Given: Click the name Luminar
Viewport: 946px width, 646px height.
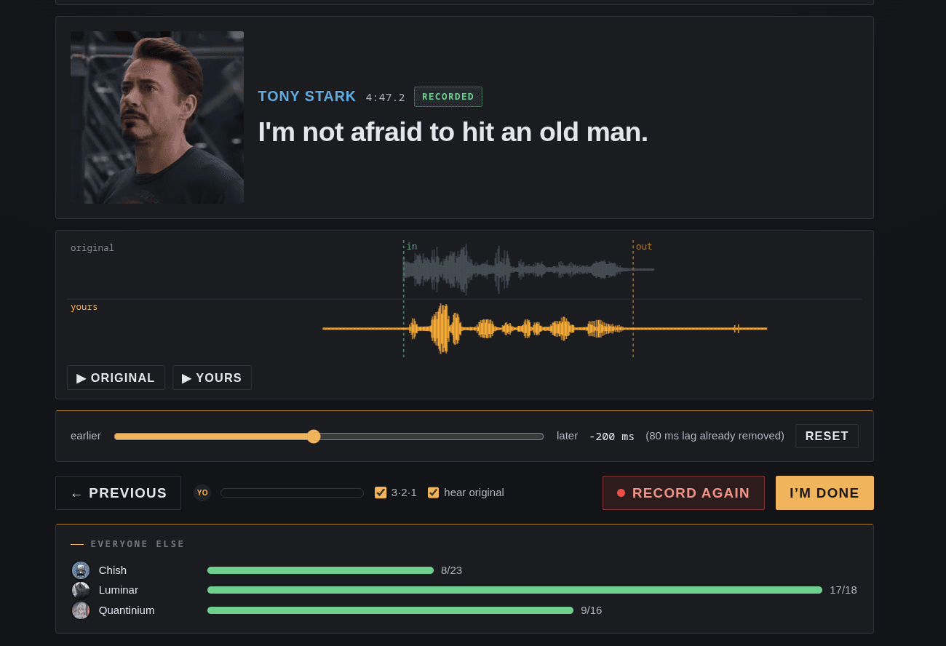Looking at the screenshot, I should point(119,590).
